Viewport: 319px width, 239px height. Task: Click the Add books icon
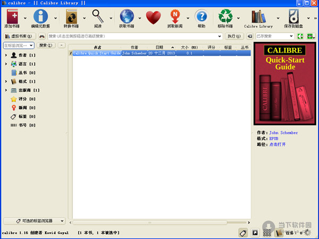pyautogui.click(x=12, y=16)
